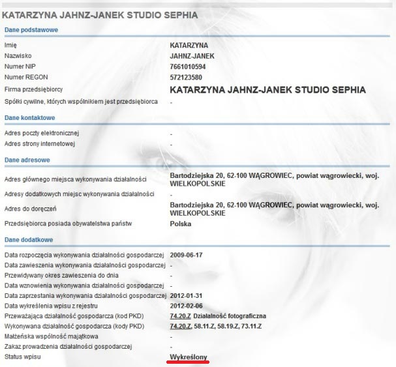Click the Firma przedsiębiorcy label

(33, 89)
